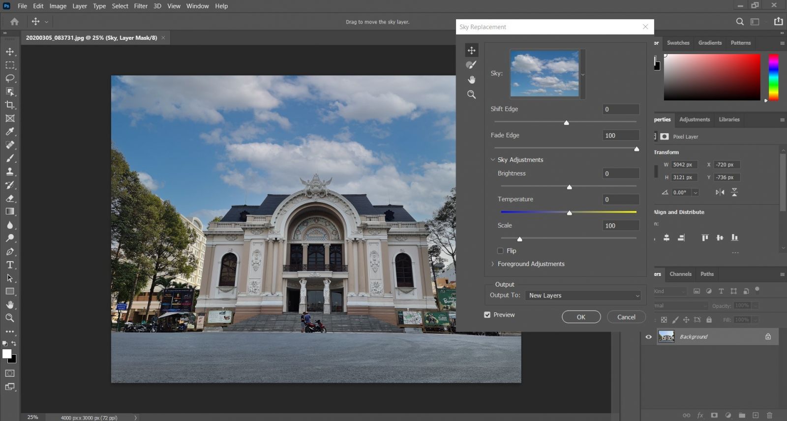Screen dimensions: 787x421
Task: Click OK to apply the sky replacement
Action: click(x=581, y=317)
